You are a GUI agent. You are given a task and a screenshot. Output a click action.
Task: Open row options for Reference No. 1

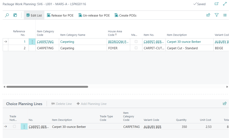pos(32,42)
